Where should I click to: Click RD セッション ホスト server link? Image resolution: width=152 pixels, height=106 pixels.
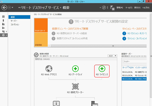tap(137, 33)
